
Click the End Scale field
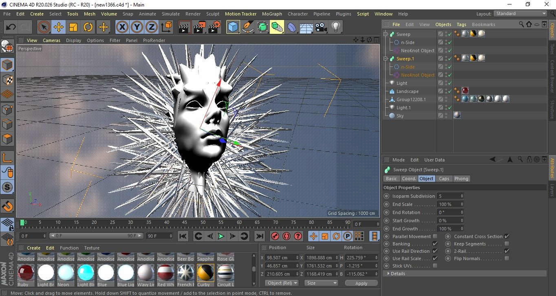click(x=450, y=204)
